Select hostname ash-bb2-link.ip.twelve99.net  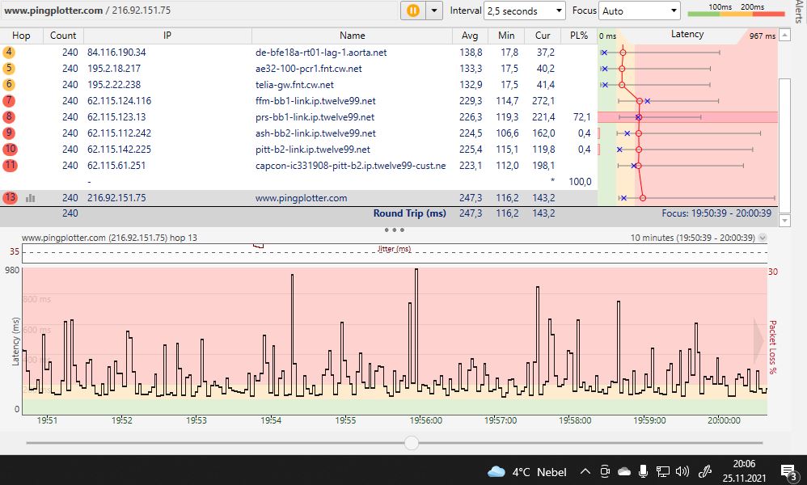coord(315,133)
